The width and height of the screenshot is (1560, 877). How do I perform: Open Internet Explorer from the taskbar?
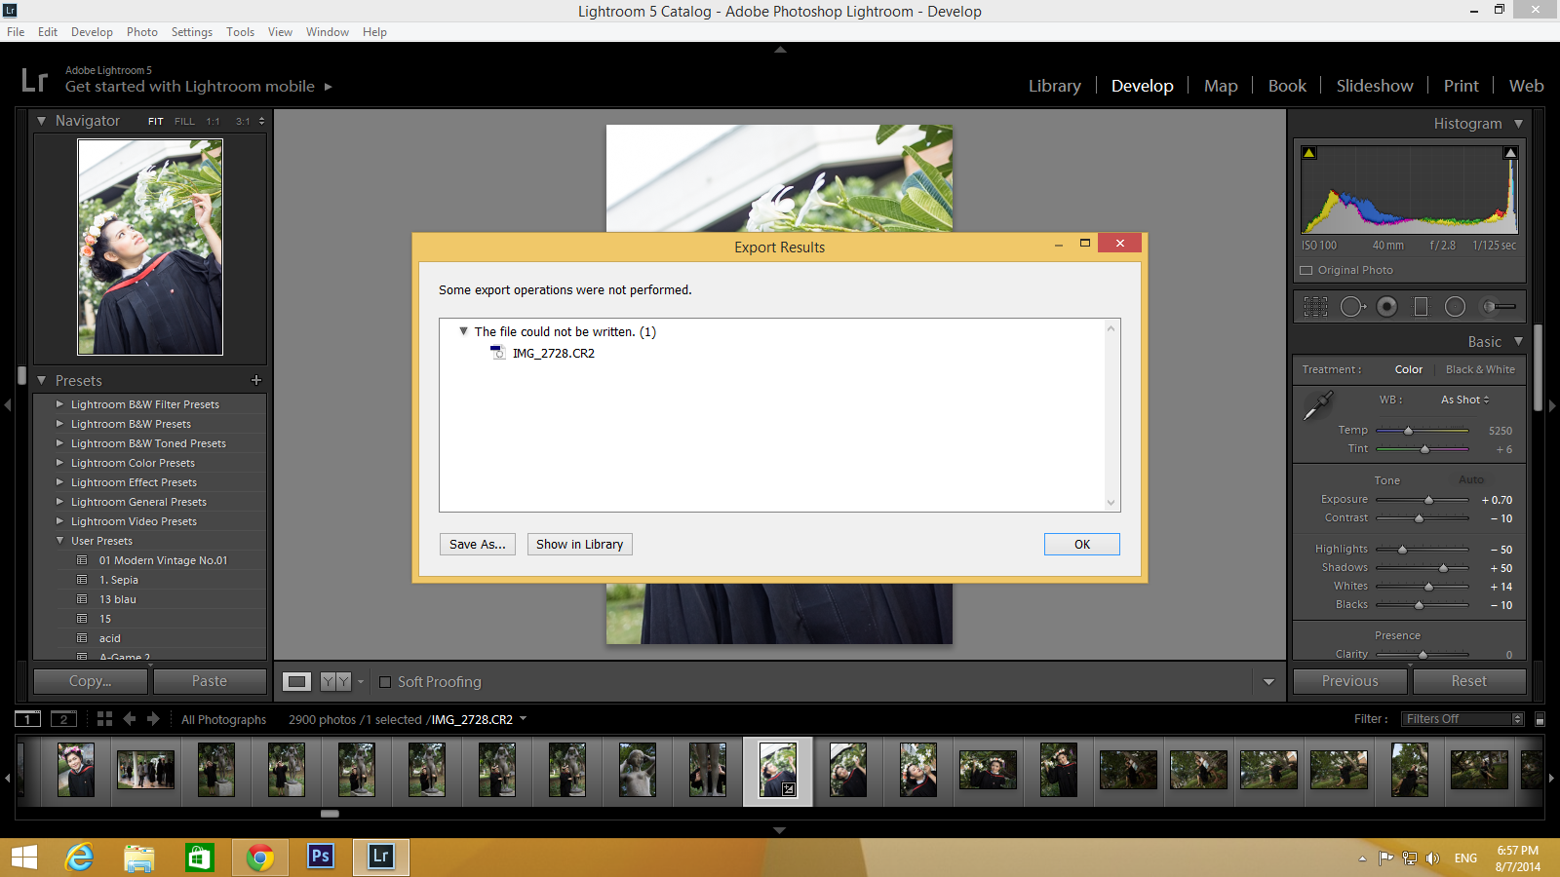click(79, 858)
